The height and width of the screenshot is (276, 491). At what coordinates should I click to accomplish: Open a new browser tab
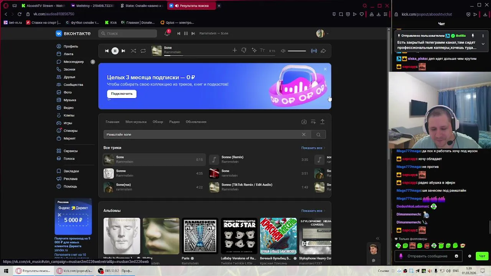219,6
